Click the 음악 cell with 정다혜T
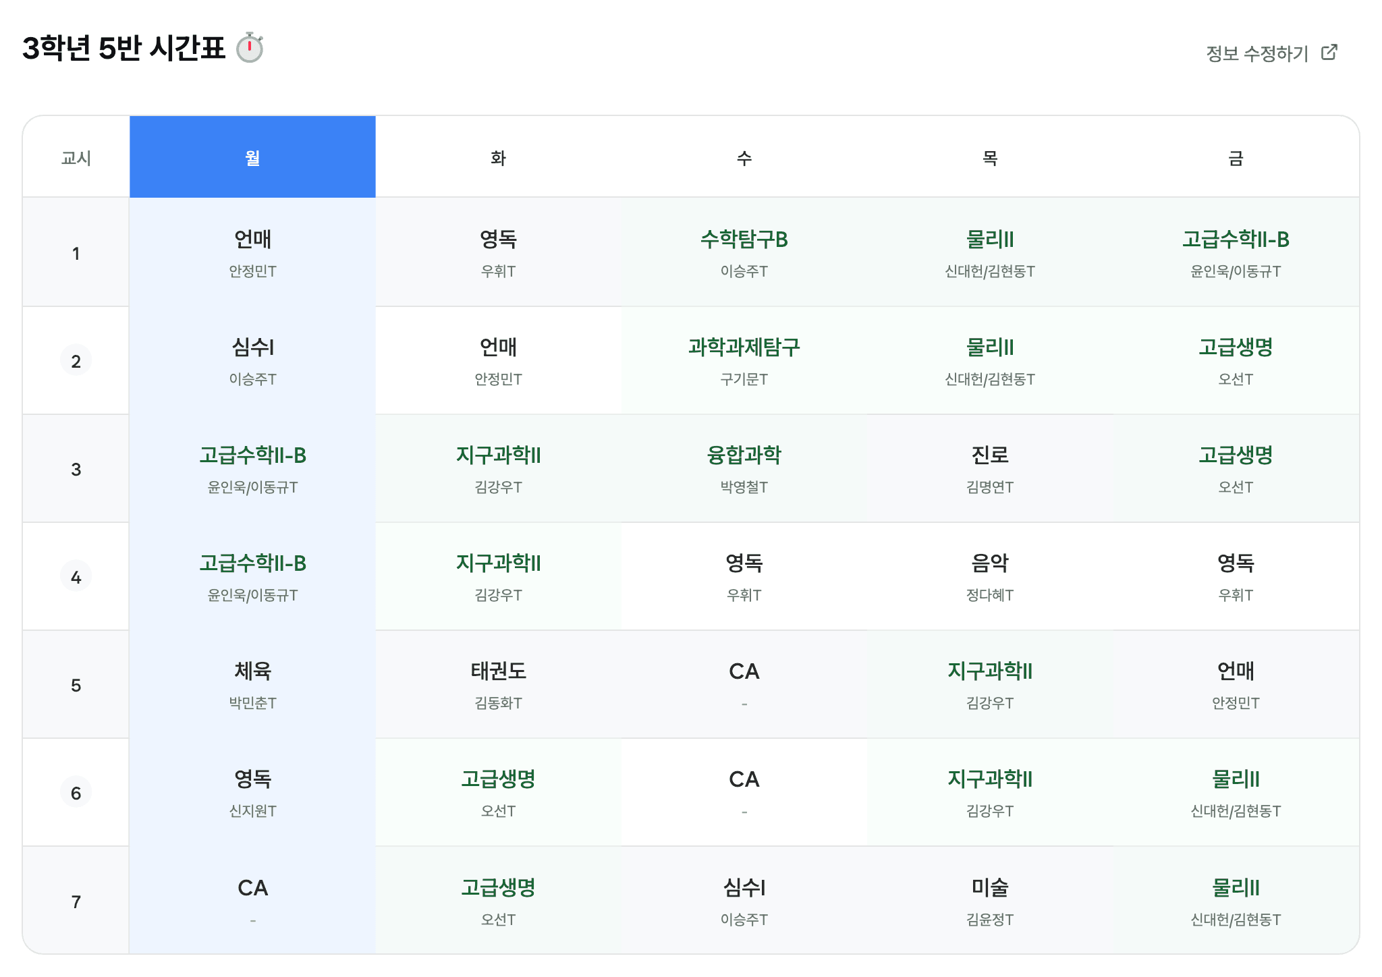 pyautogui.click(x=989, y=576)
